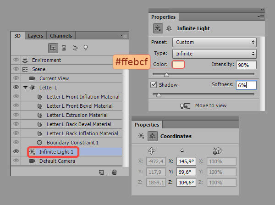Click material icon of Front Inflation Material
Viewport: 275px width, 205px height.
(40, 97)
